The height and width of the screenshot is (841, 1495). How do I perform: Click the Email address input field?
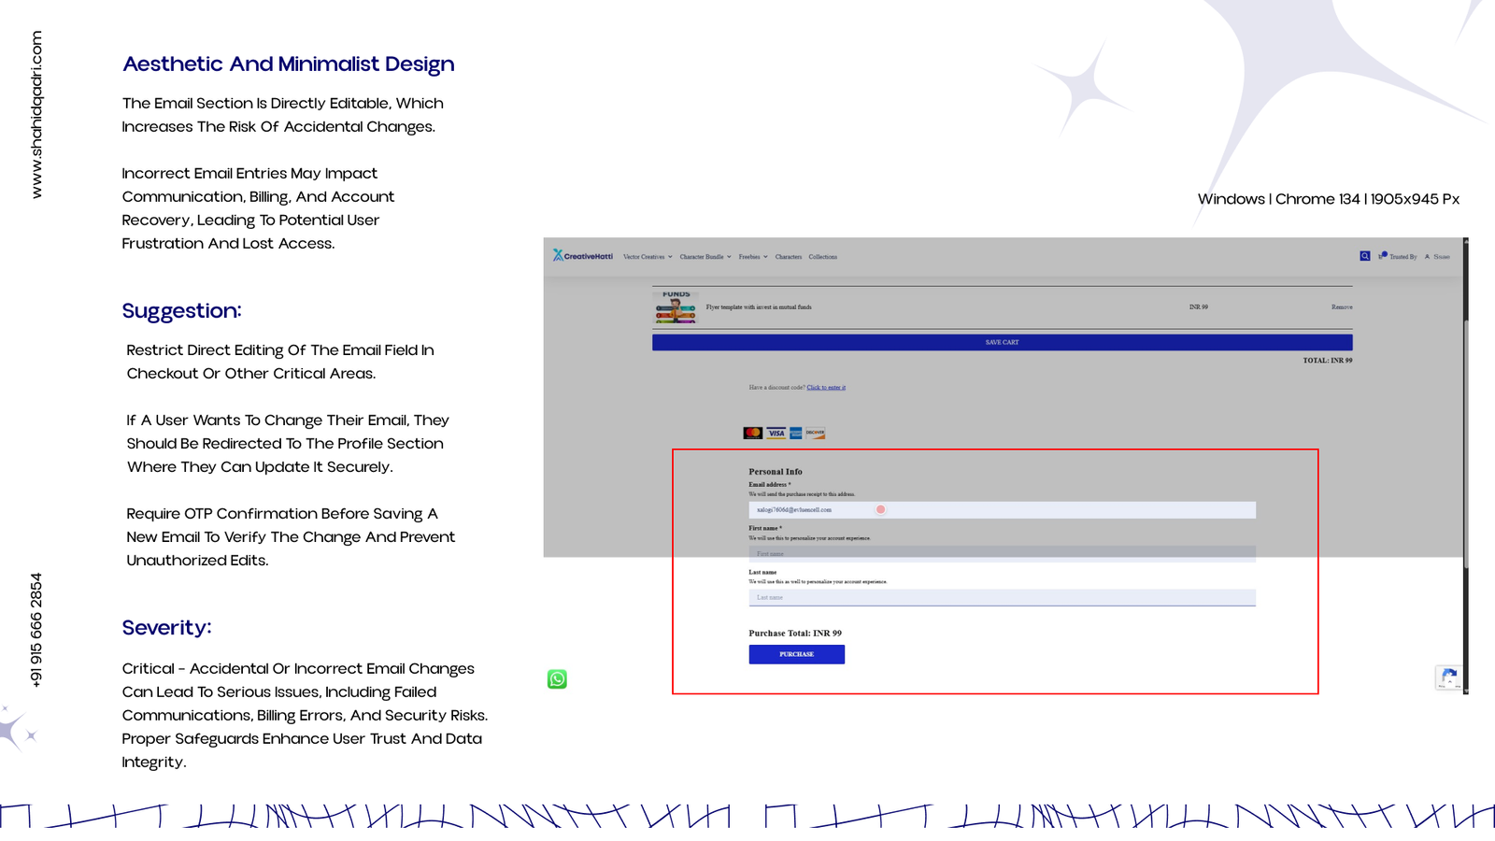click(1002, 510)
